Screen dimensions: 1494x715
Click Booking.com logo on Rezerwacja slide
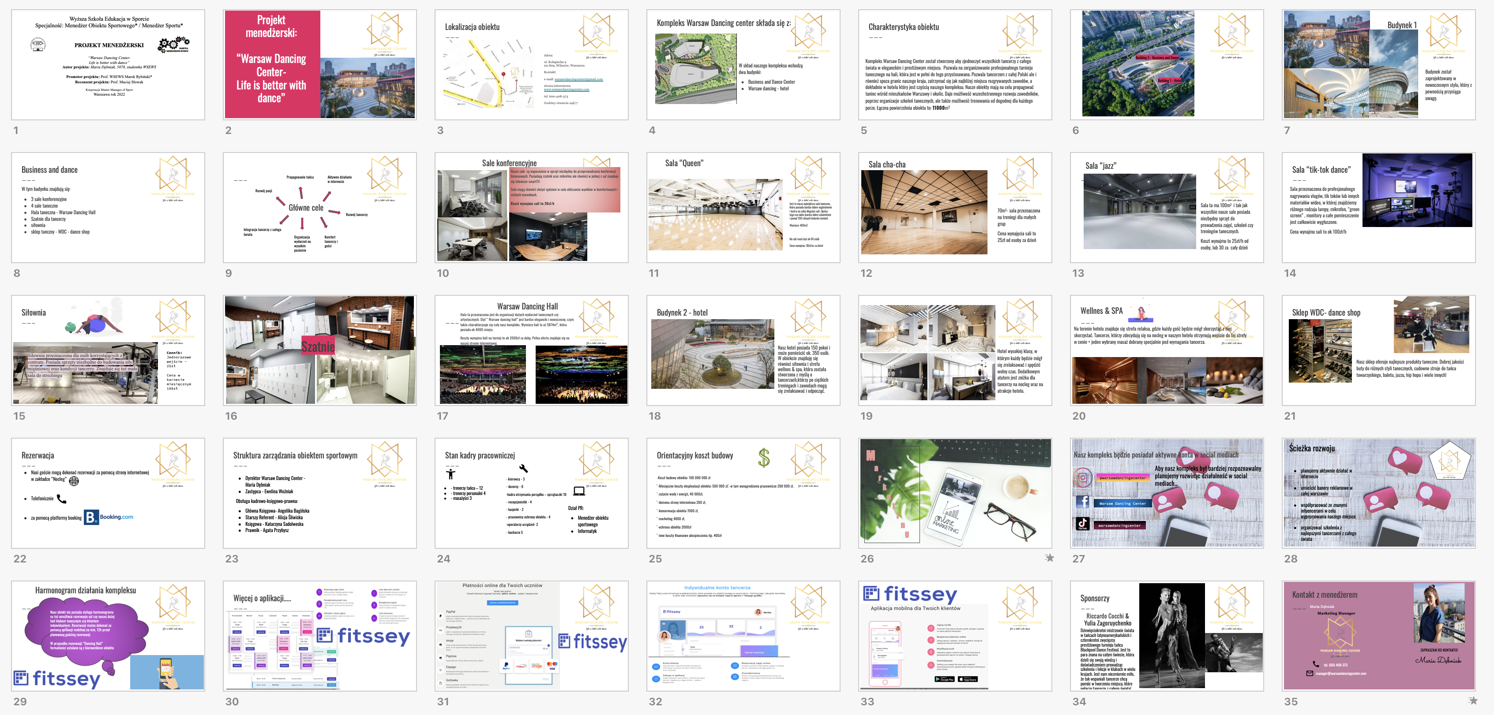pyautogui.click(x=109, y=517)
